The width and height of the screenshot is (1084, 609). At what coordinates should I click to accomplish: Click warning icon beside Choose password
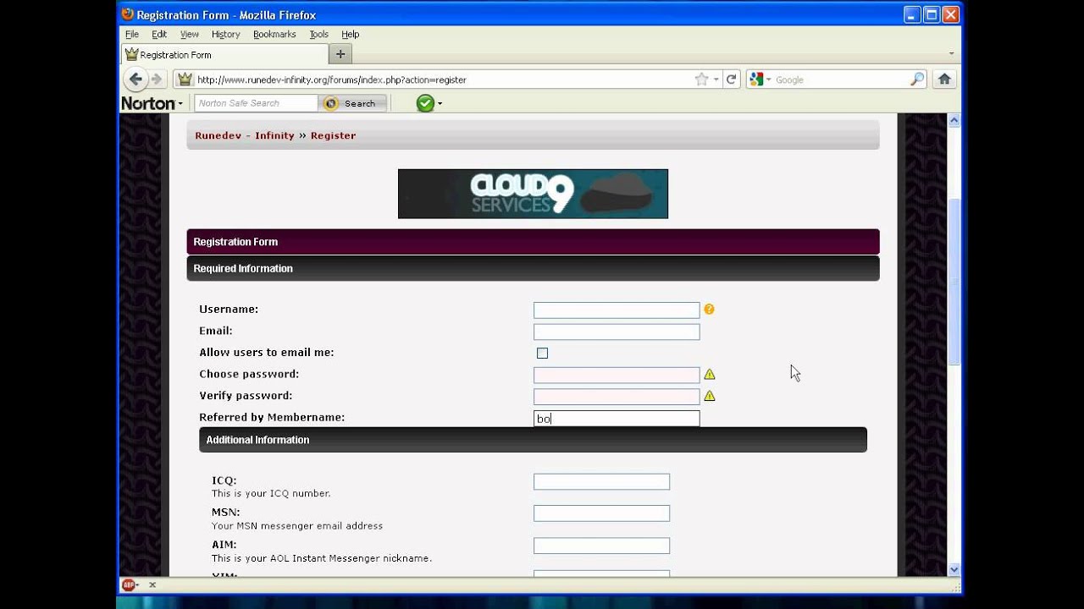click(710, 374)
